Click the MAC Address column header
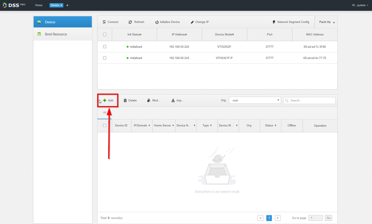This screenshot has height=224, width=372. tap(315, 34)
